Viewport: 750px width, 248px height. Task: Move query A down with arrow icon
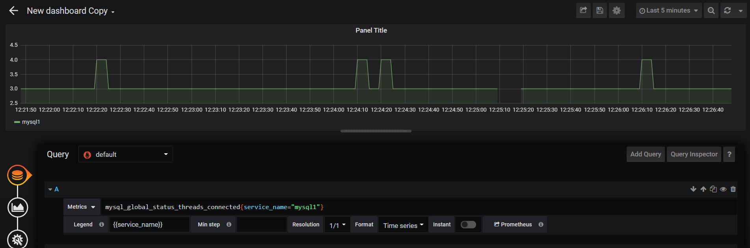693,189
